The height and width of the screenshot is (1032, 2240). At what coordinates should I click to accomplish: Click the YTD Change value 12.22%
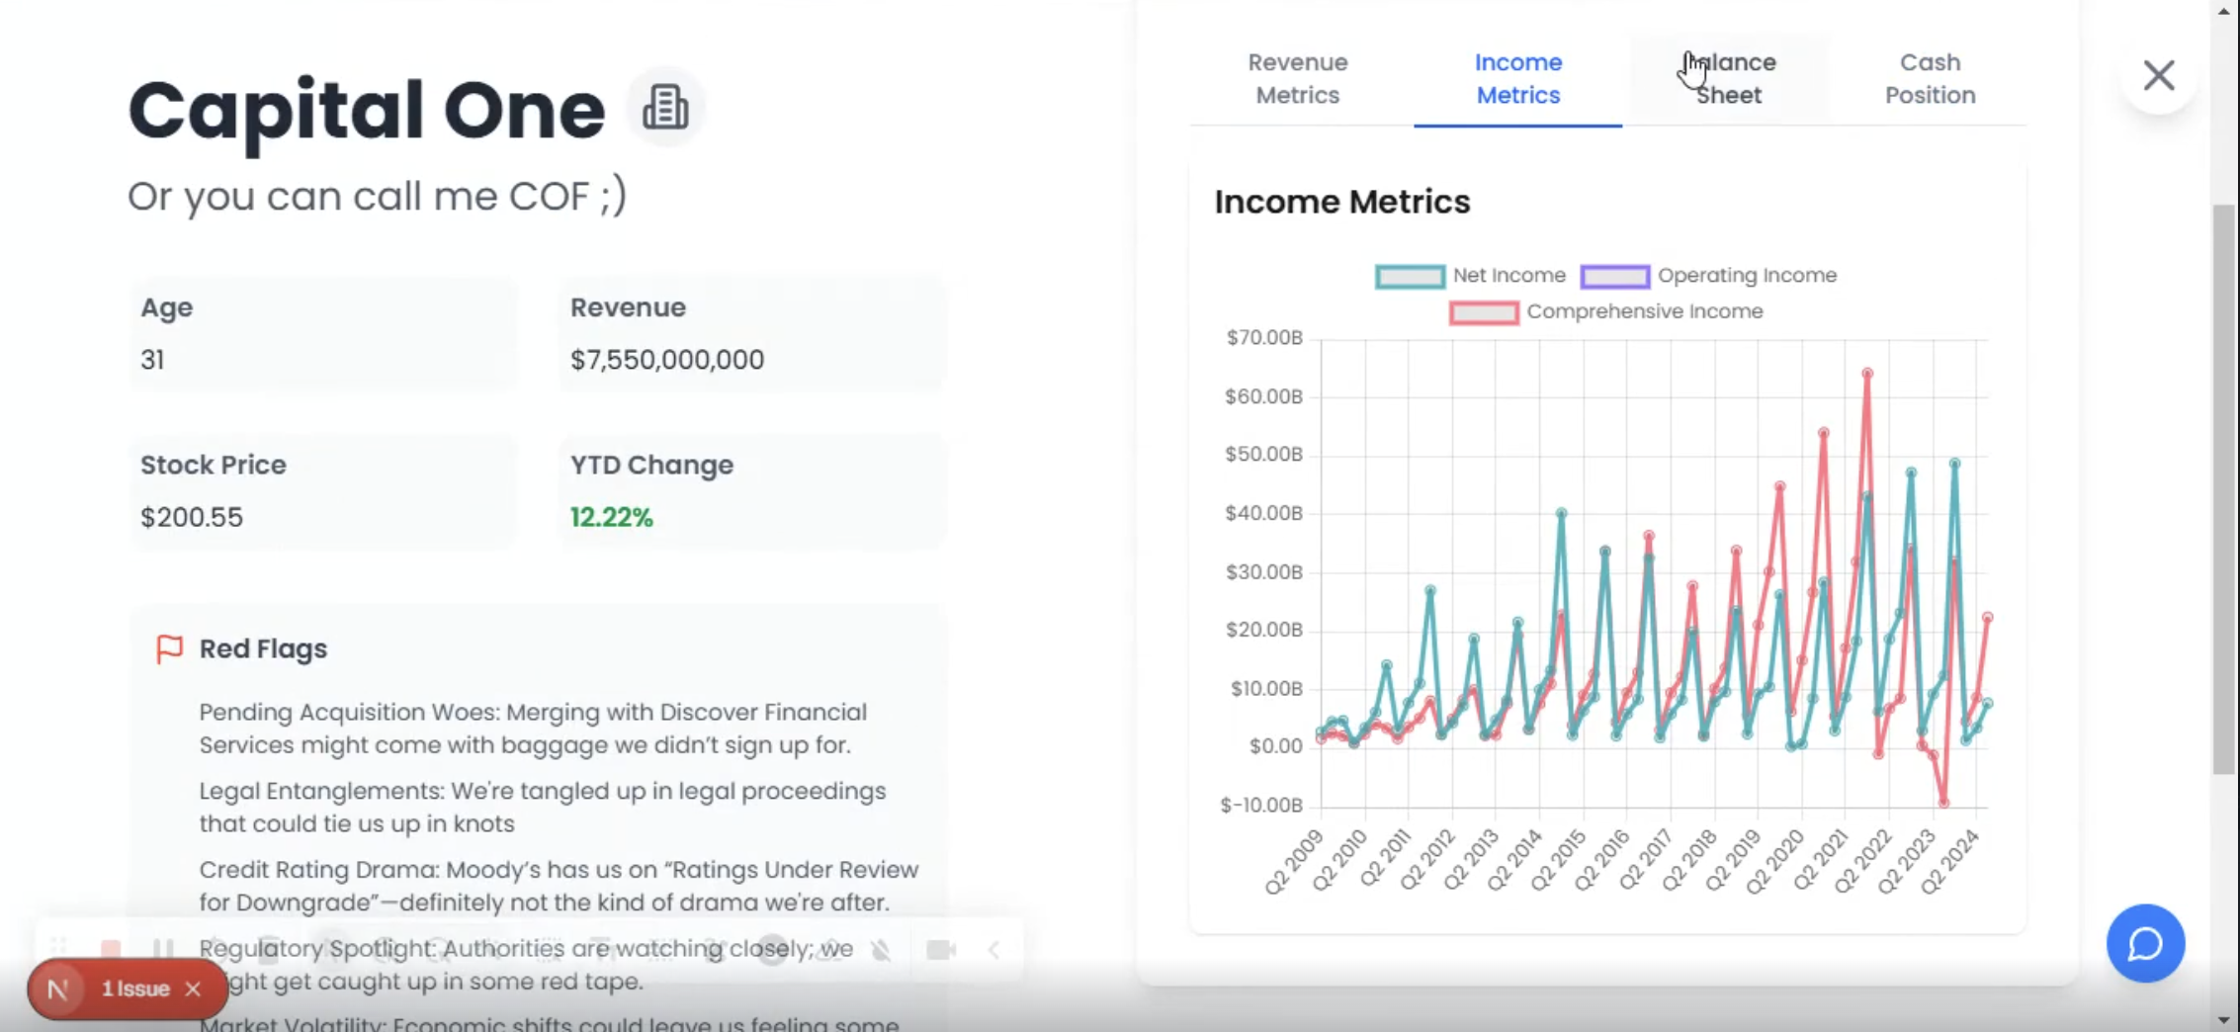click(x=611, y=517)
